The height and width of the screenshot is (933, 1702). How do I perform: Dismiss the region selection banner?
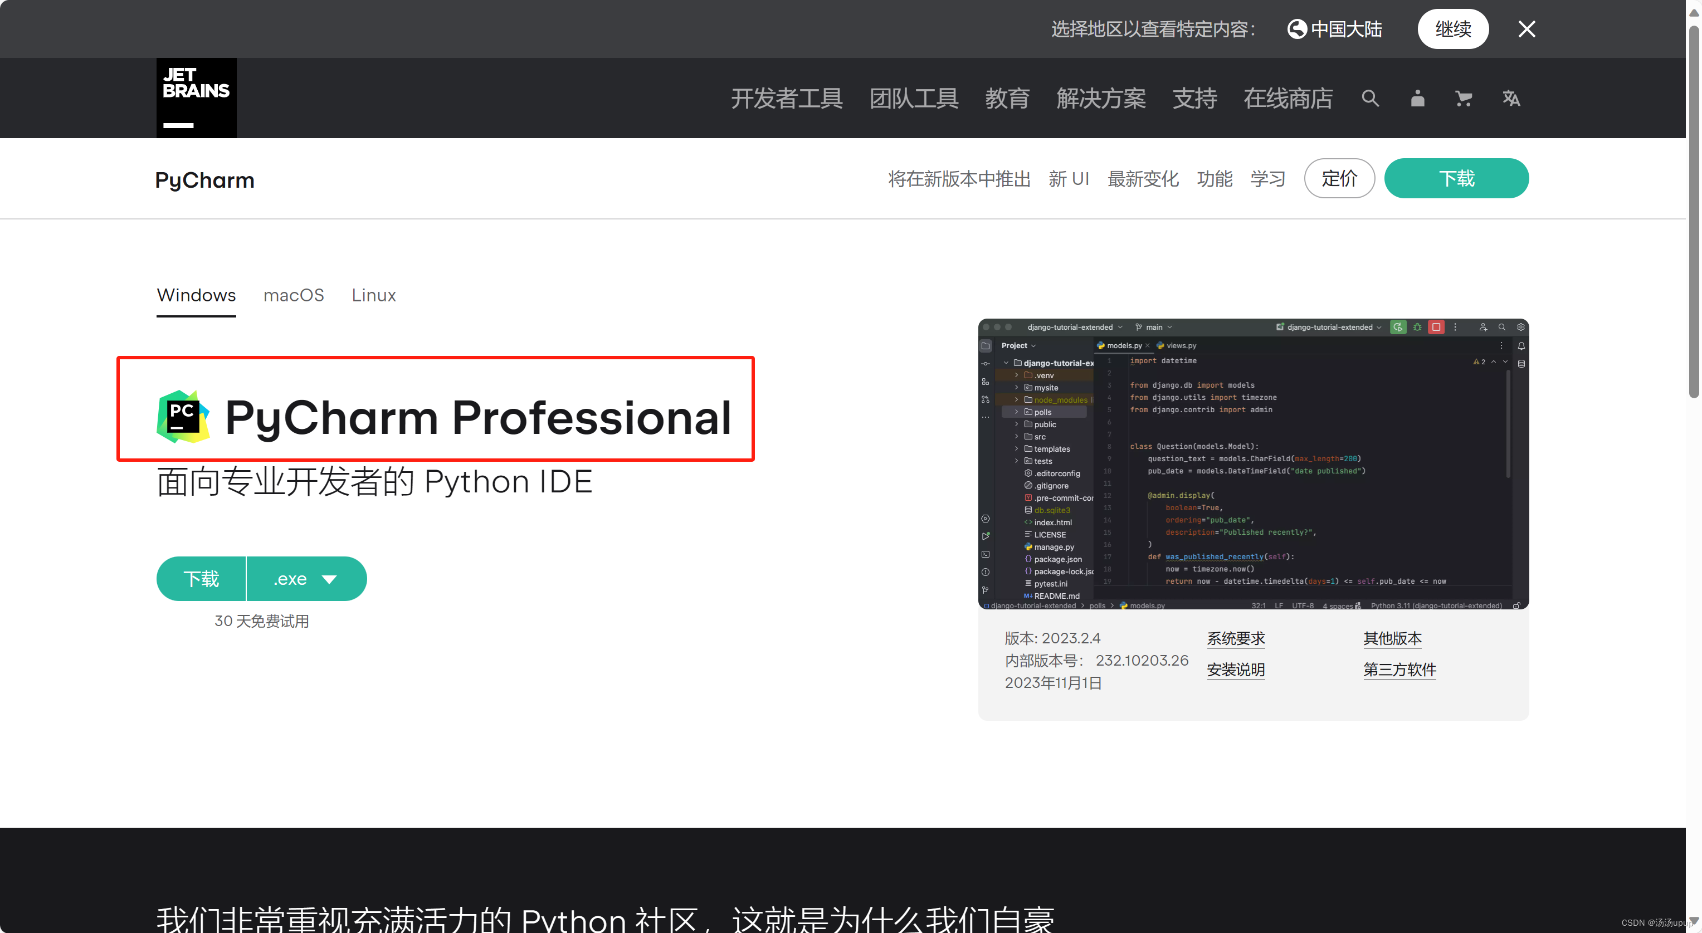point(1527,28)
